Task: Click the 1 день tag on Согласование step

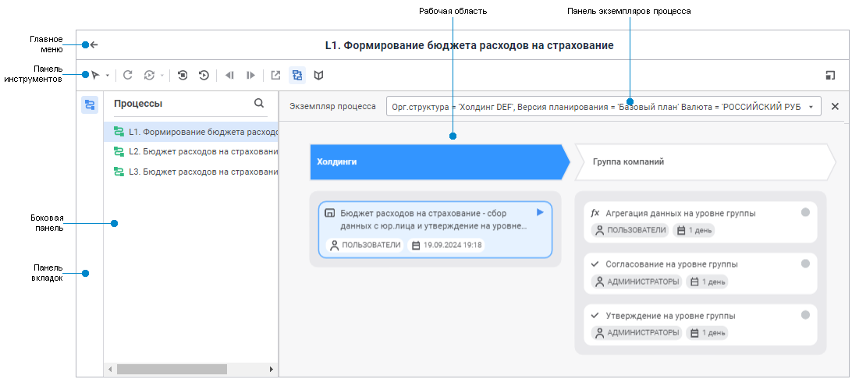Action: coord(707,282)
